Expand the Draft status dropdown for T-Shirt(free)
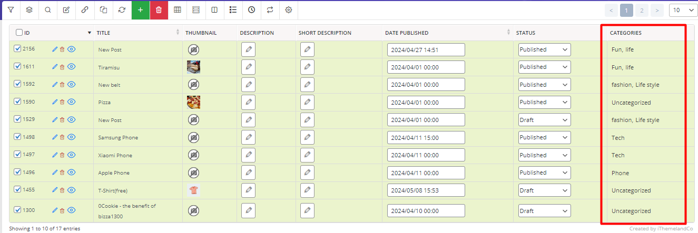The image size is (698, 233). (544, 190)
